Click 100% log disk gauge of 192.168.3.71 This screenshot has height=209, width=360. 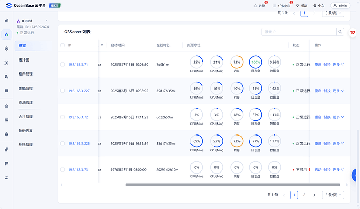point(256,62)
